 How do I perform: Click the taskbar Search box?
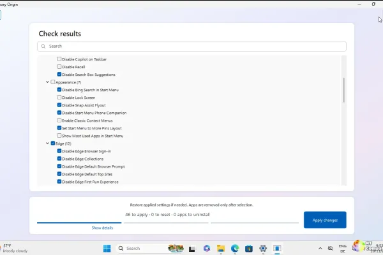tap(150, 249)
